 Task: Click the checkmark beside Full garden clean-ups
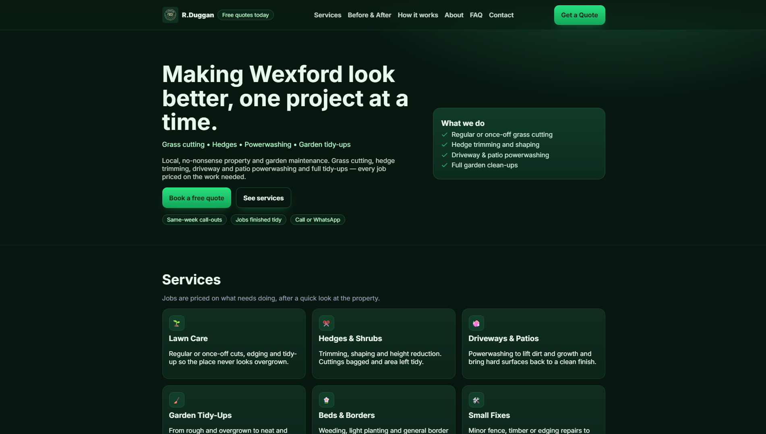point(445,165)
